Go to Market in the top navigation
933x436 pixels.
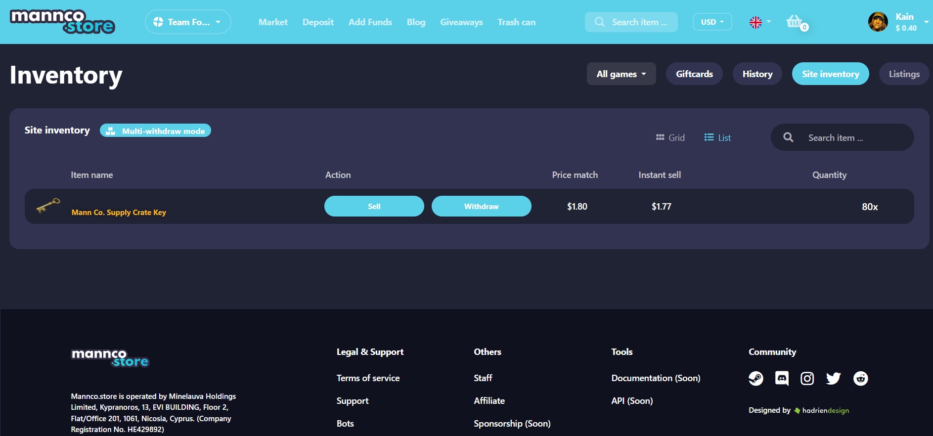[x=273, y=22]
